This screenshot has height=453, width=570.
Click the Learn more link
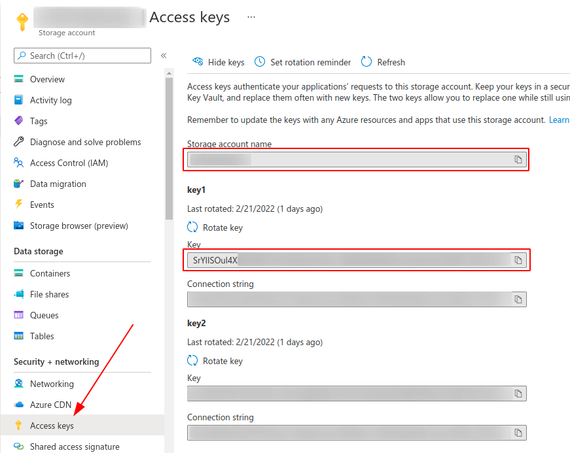coord(559,120)
